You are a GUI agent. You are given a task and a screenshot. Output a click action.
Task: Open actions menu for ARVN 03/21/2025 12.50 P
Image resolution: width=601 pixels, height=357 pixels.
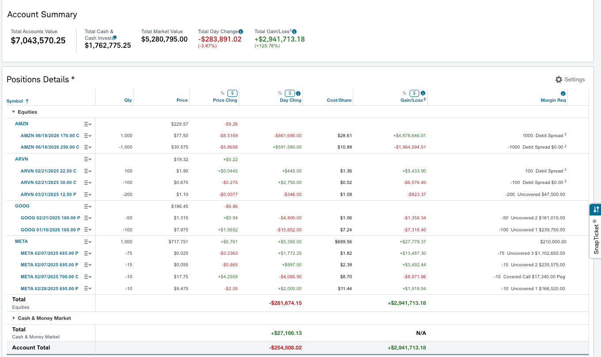[88, 195]
